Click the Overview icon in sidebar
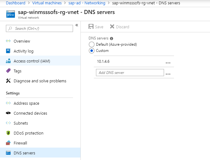This screenshot has height=160, width=210. 8,41
